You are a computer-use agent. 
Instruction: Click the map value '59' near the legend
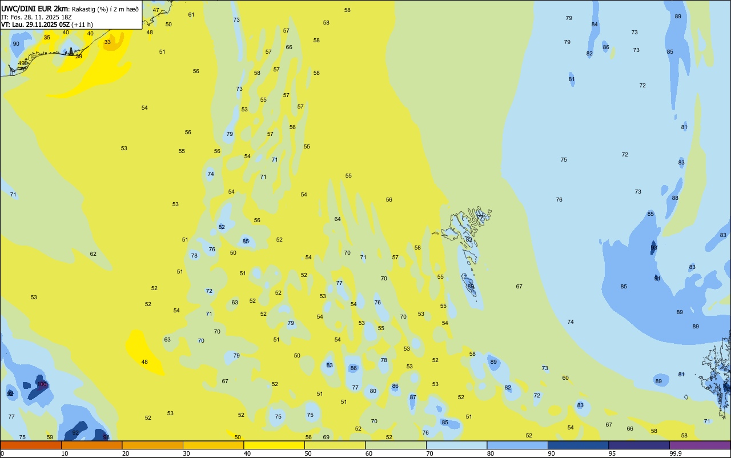tap(50, 437)
